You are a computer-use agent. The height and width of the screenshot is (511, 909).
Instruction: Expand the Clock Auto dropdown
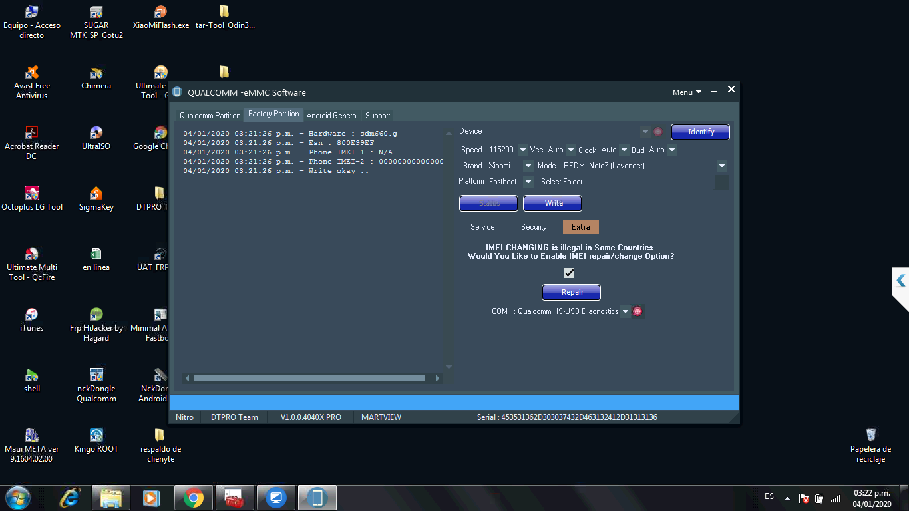624,150
